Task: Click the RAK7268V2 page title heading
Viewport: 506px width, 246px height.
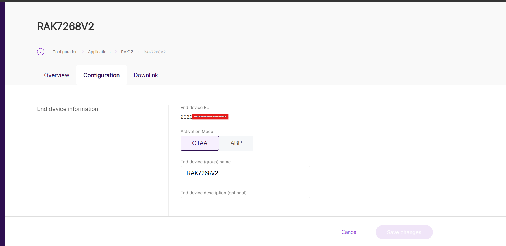Action: 66,27
